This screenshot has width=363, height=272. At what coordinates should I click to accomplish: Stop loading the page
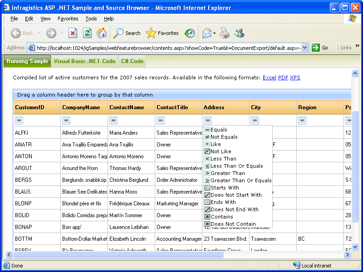[73, 33]
